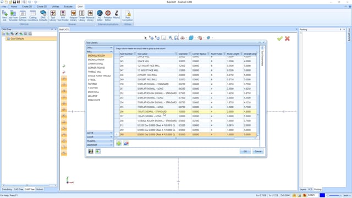
Task: Select DOVE MILL tool type
Action: click(x=94, y=92)
